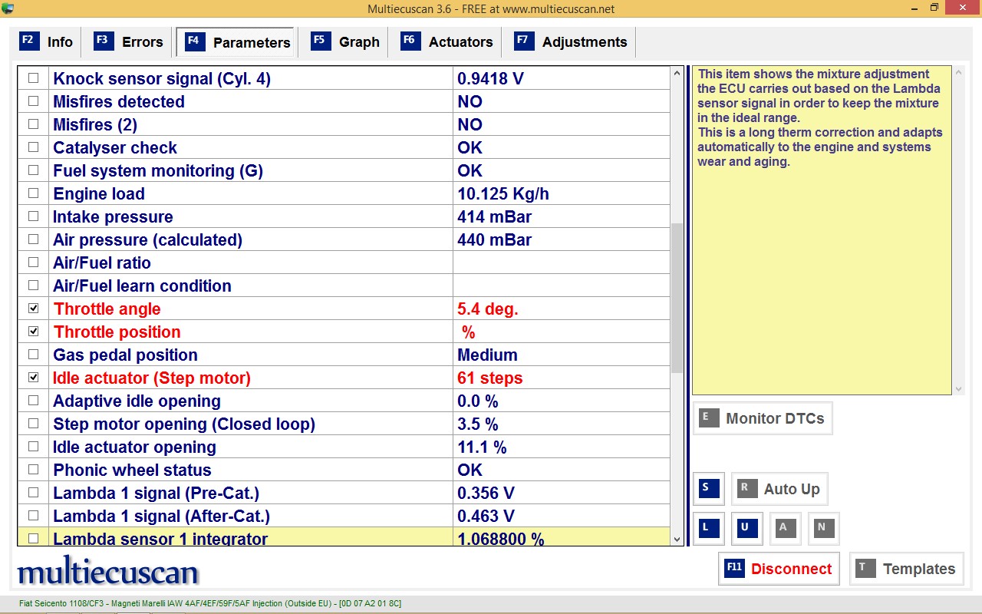Screen dimensions: 982x614
Task: Click the Intake pressure value 414 mBar
Action: (x=494, y=216)
